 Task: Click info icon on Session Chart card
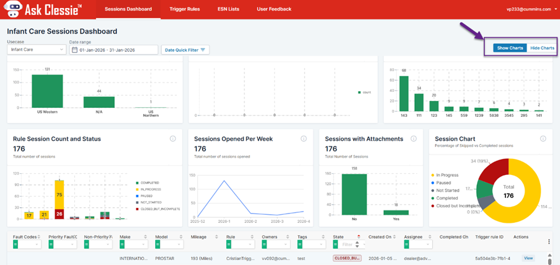[x=543, y=139]
